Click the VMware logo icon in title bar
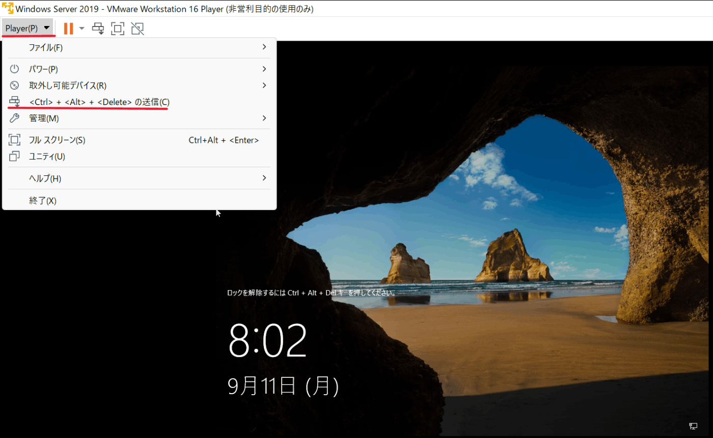Image resolution: width=713 pixels, height=438 pixels. pos(8,9)
